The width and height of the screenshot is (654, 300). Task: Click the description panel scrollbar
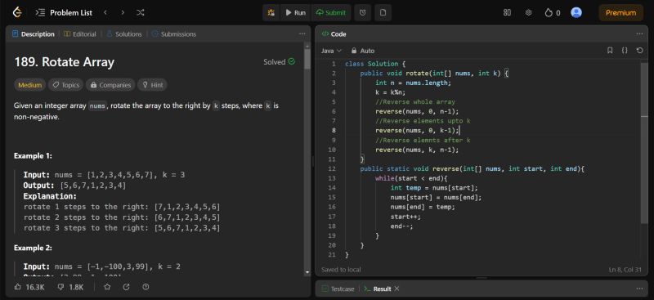pyautogui.click(x=307, y=60)
